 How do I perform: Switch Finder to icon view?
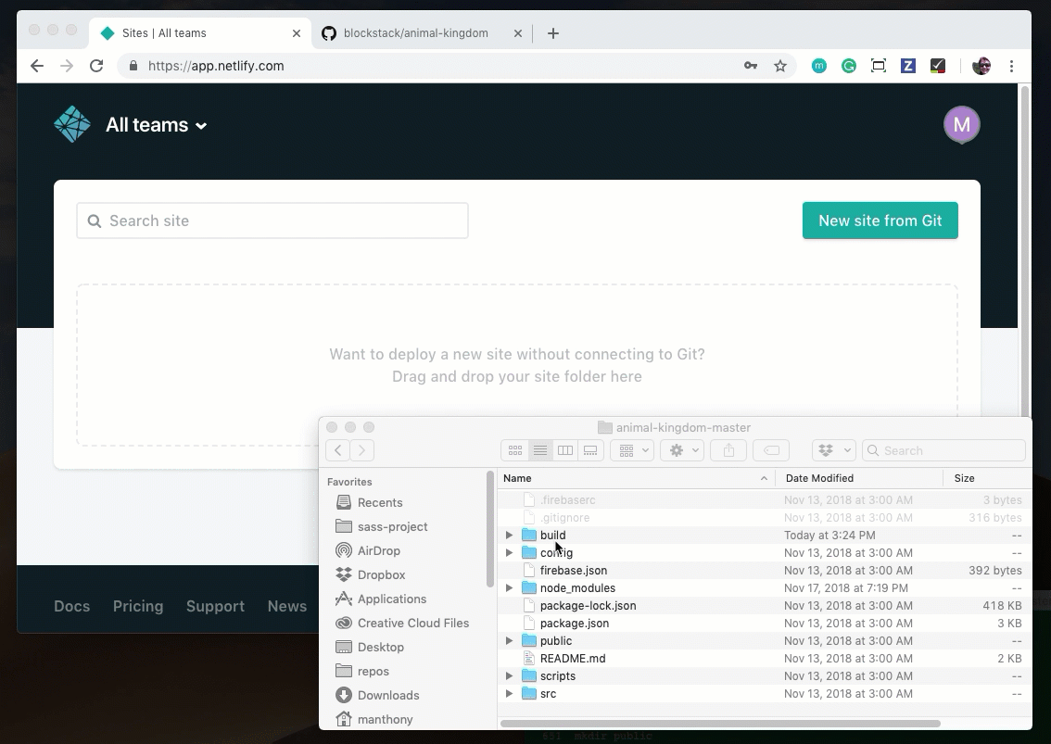point(515,450)
